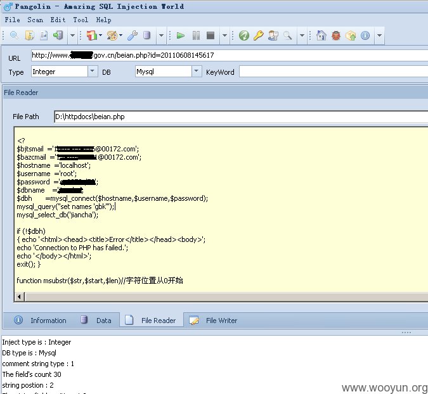Click the red-green language flag icon
The height and width of the screenshot is (394, 428).
[92, 35]
